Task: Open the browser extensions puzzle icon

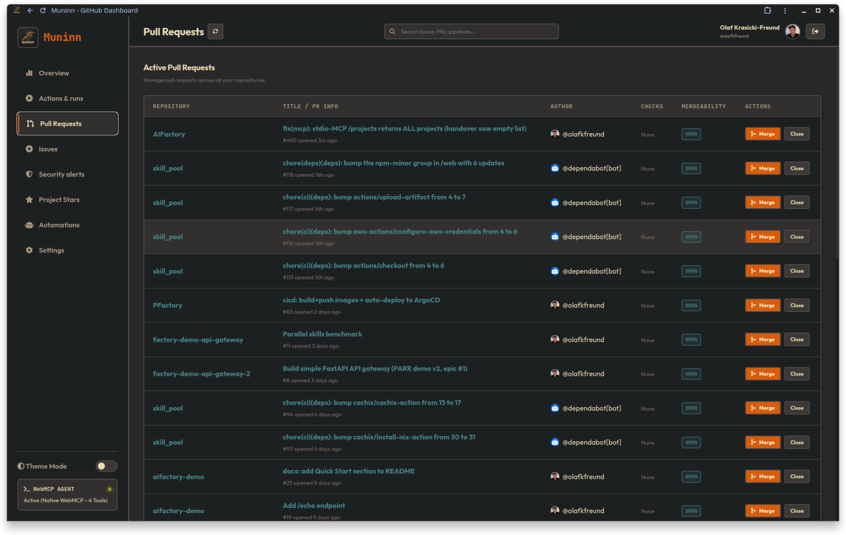Action: [x=768, y=10]
